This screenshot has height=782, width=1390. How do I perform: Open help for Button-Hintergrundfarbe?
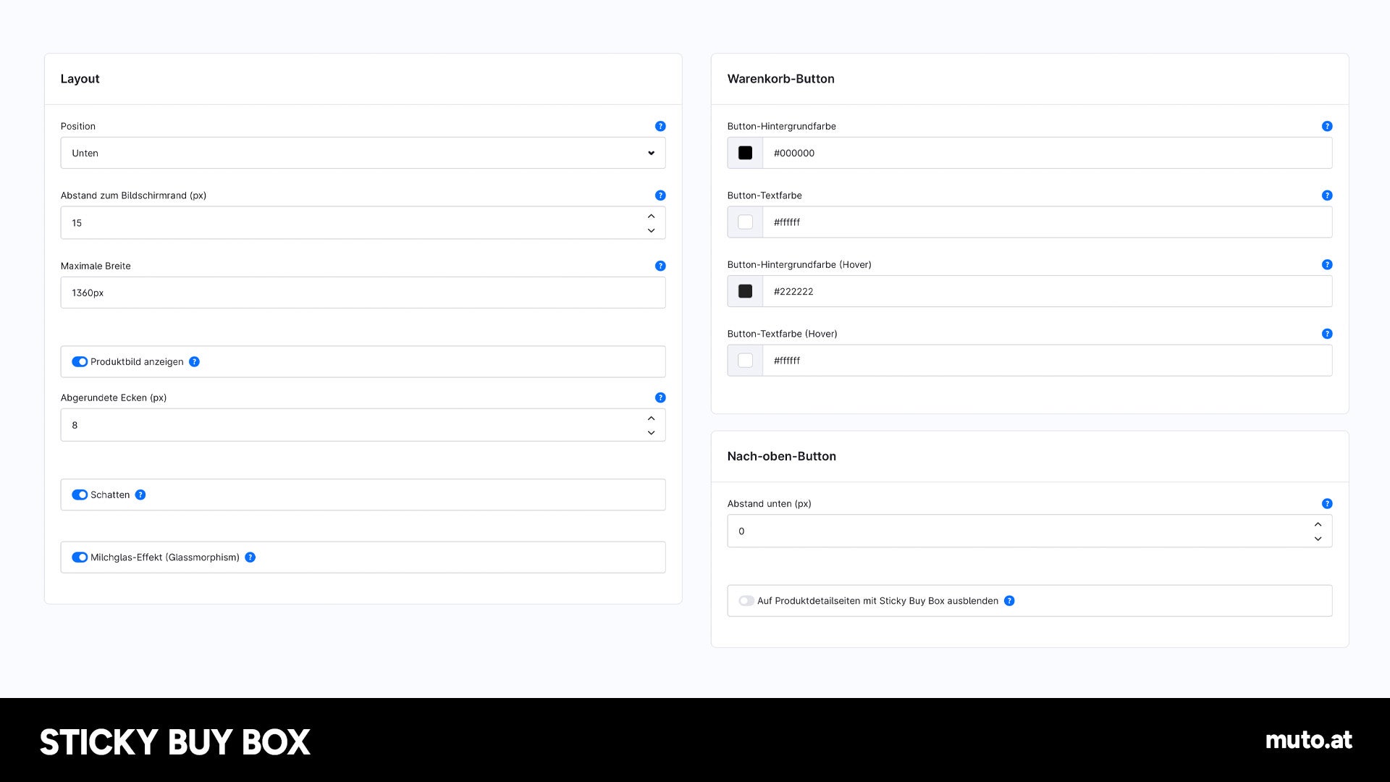(1327, 126)
